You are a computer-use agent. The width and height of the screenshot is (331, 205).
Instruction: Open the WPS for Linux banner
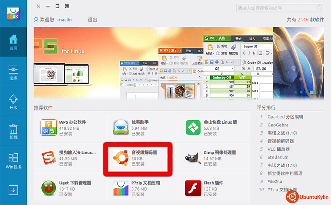click(153, 63)
